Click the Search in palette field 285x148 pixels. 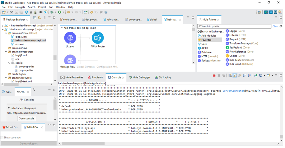pyautogui.click(x=234, y=26)
